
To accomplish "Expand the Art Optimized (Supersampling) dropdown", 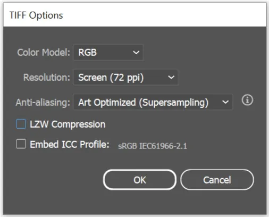I will click(x=153, y=102).
